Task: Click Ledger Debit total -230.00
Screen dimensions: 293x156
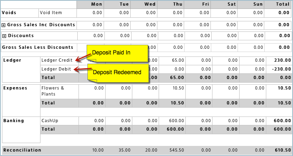Action: click(x=281, y=69)
